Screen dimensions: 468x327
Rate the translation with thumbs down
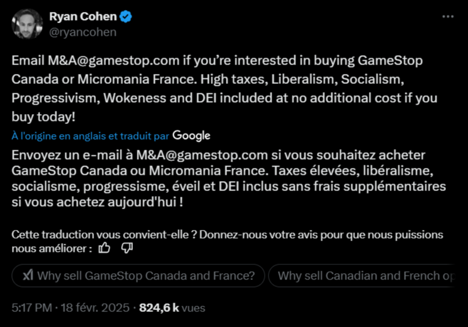[x=127, y=248]
